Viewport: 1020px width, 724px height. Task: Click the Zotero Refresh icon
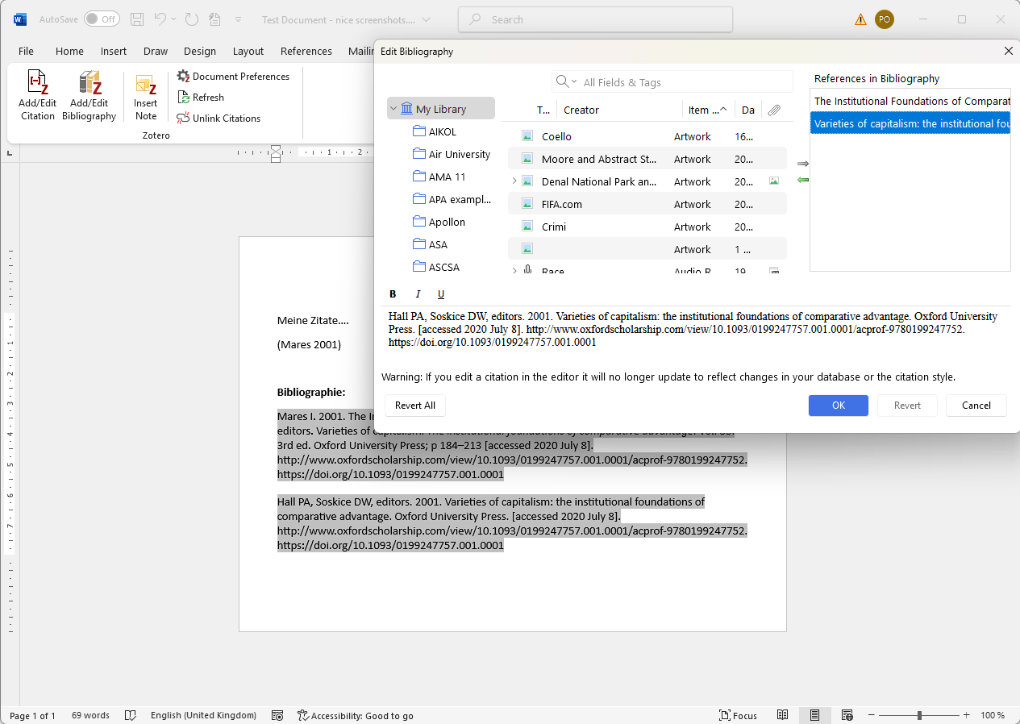[x=183, y=98]
